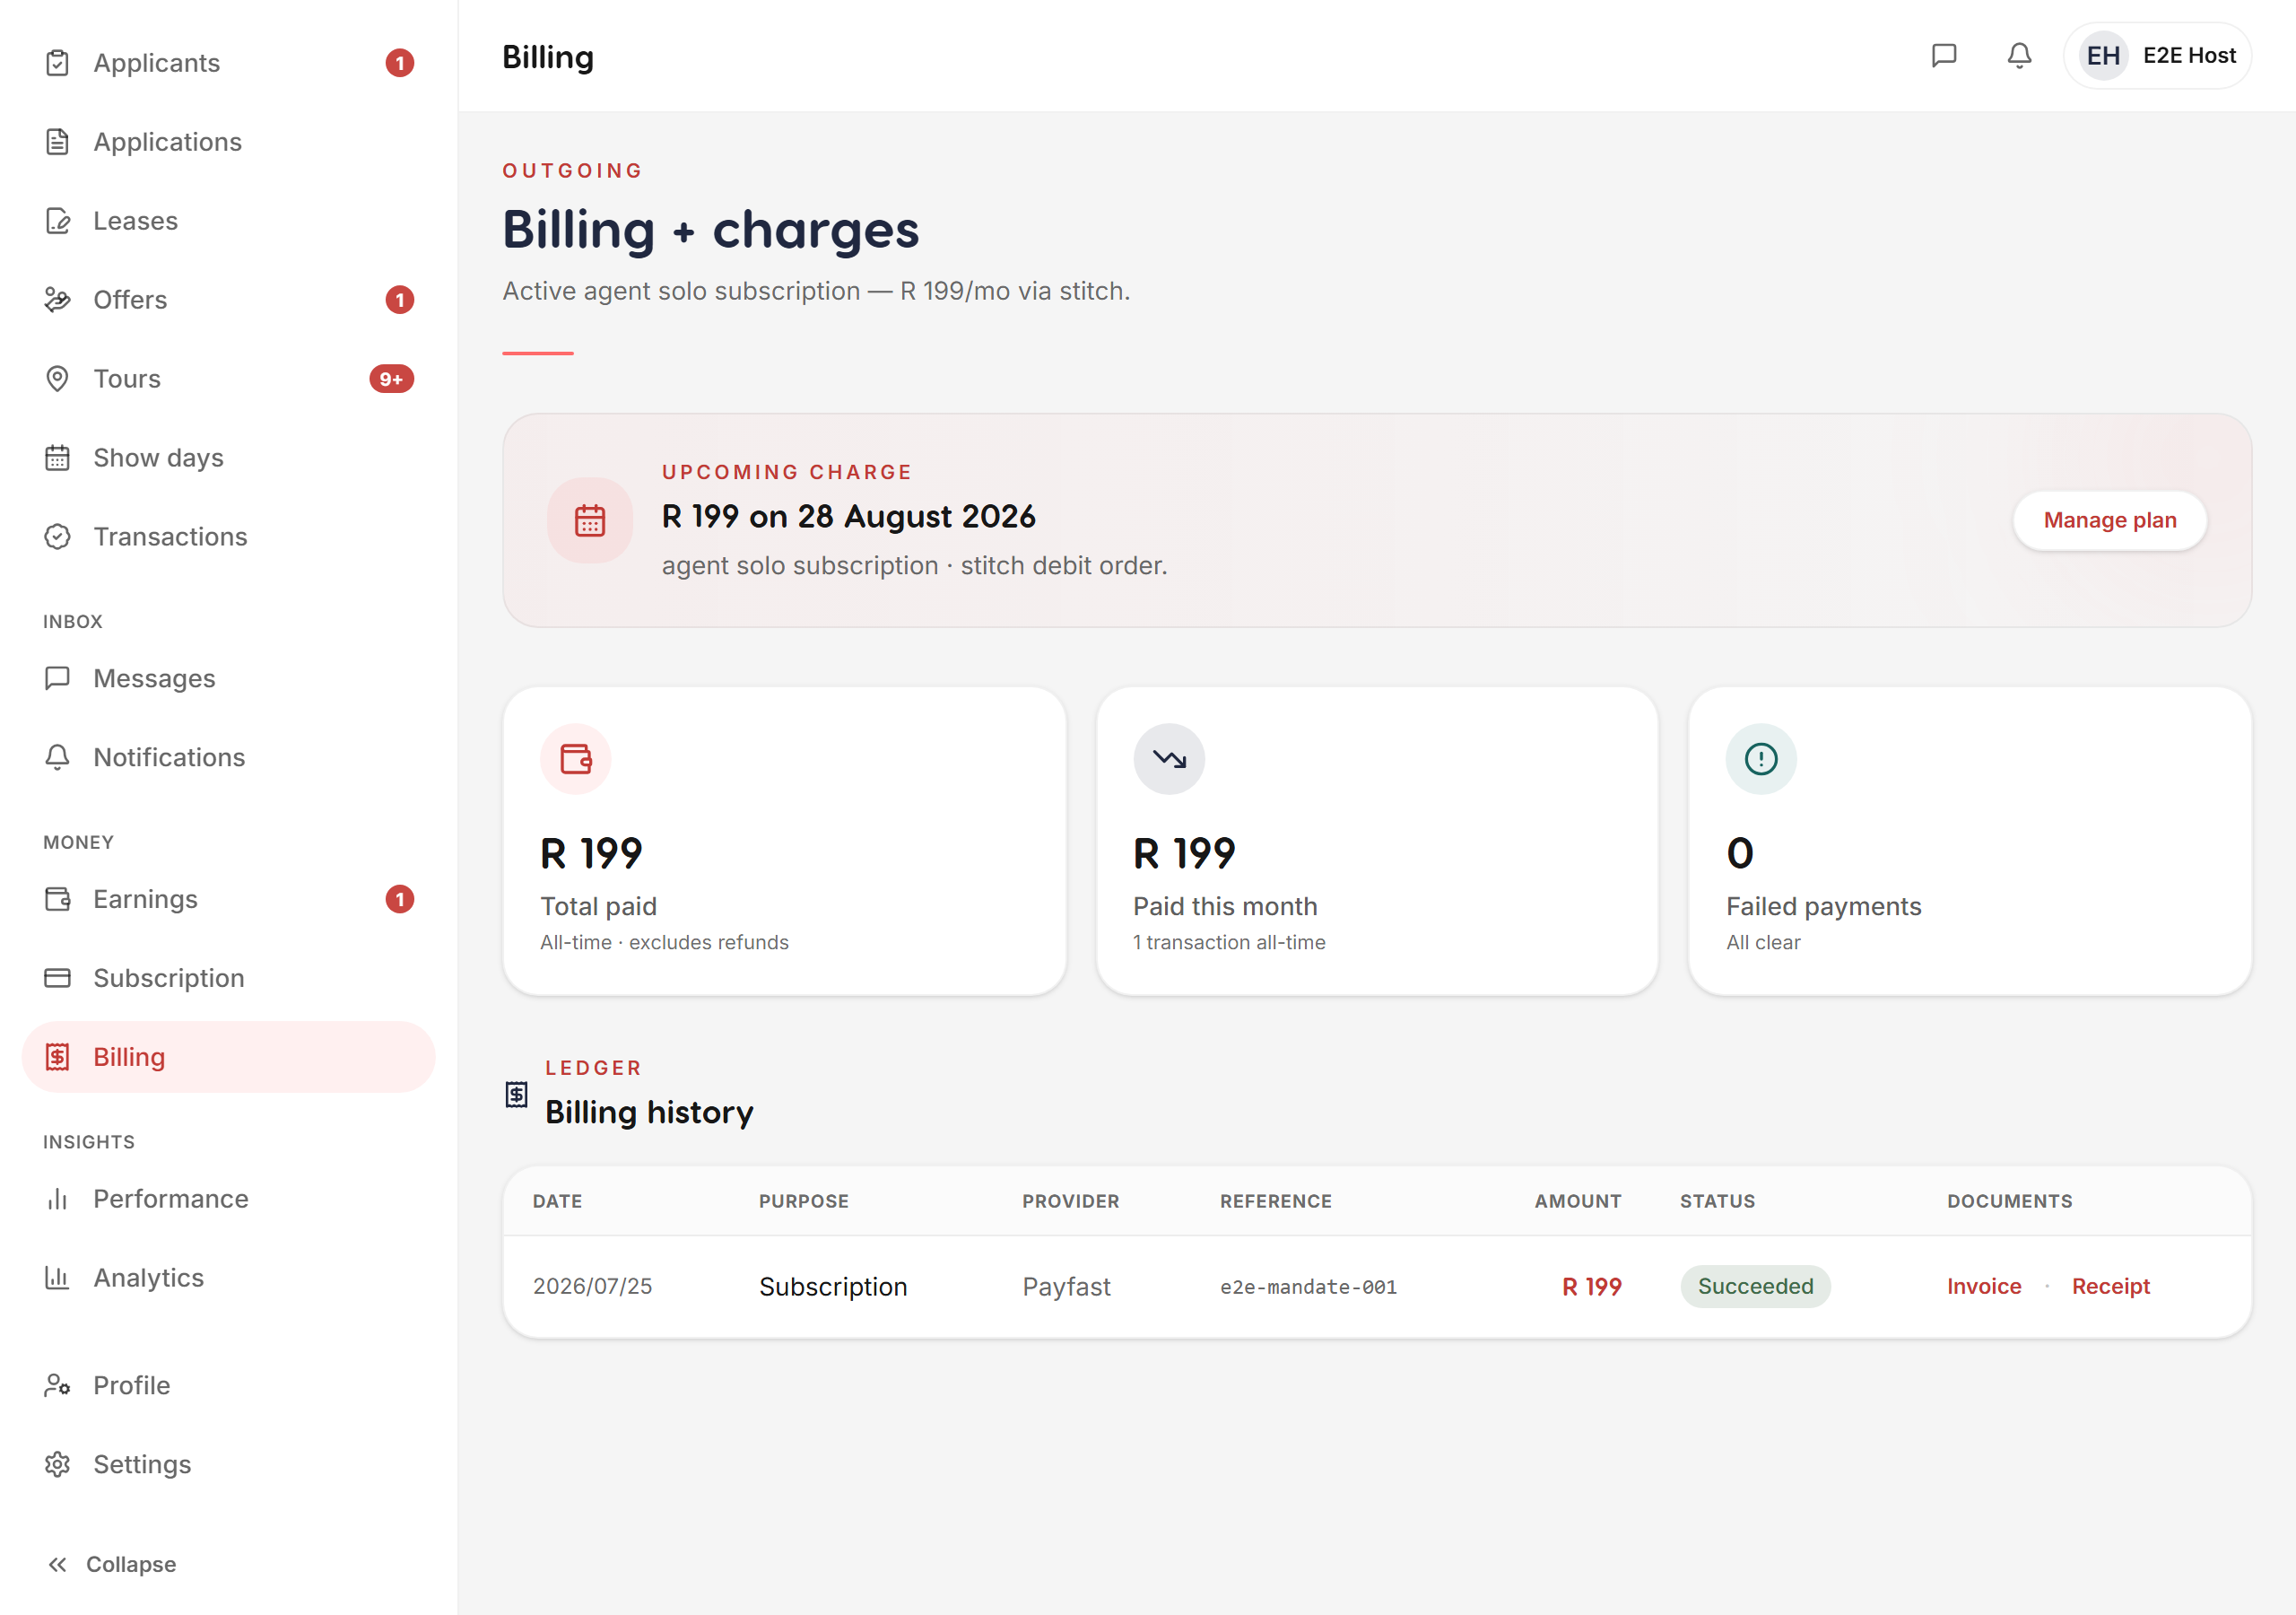The width and height of the screenshot is (2296, 1615).
Task: Click the Tours 9+ badge
Action: pos(392,380)
